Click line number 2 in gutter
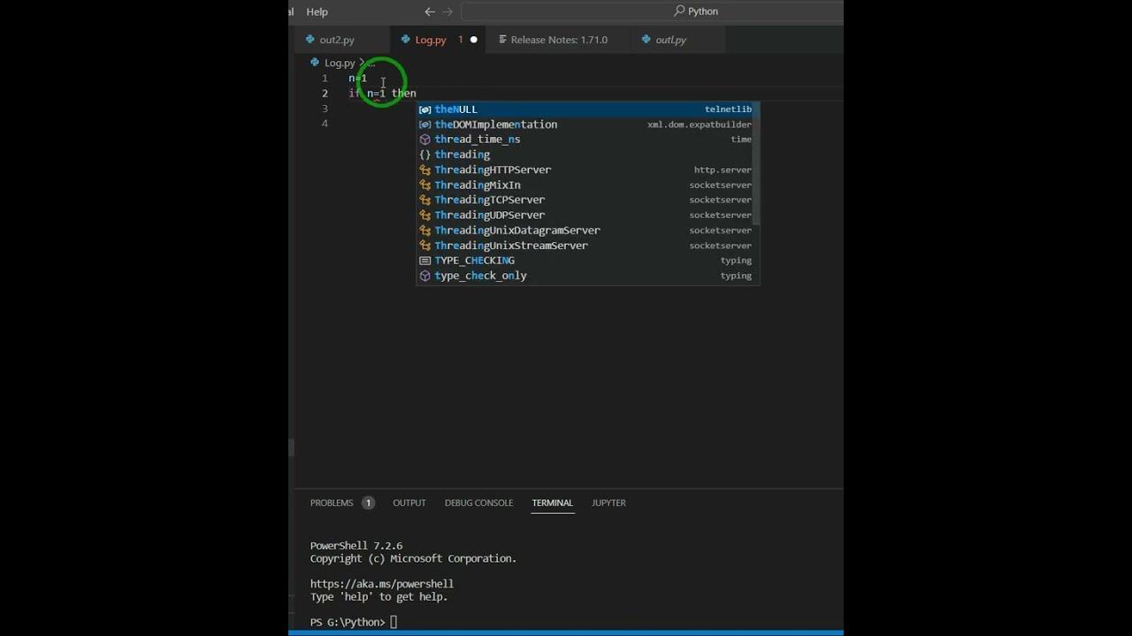The height and width of the screenshot is (636, 1132). 325,93
